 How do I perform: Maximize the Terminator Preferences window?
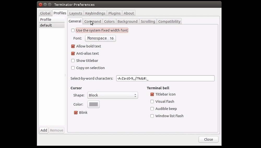click(x=50, y=4)
